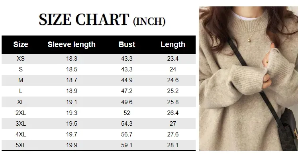Screen dimensions: 300x154
Task: Select the 5XL size label
Action: tap(21, 145)
